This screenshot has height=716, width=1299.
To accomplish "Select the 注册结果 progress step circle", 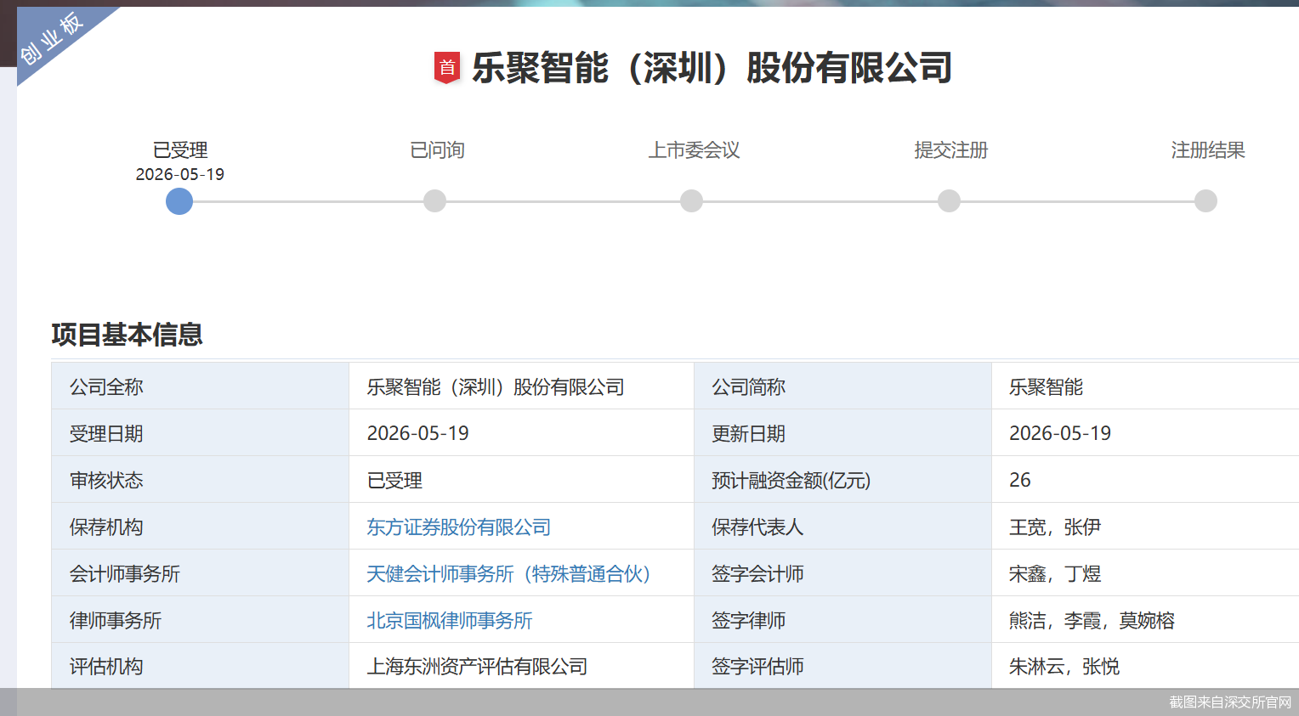I will [x=1205, y=201].
